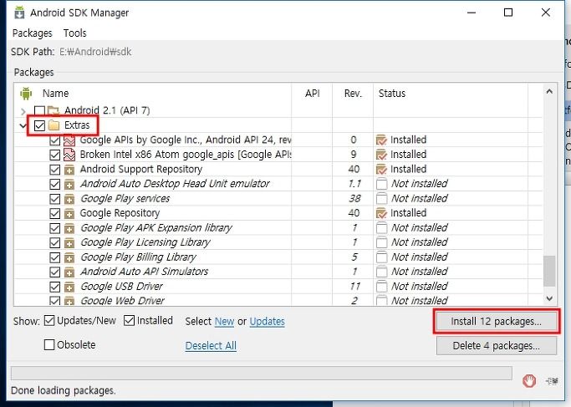The width and height of the screenshot is (571, 407).
Task: Click the Not installed status icon for Android Auto API Simulators
Action: click(381, 272)
